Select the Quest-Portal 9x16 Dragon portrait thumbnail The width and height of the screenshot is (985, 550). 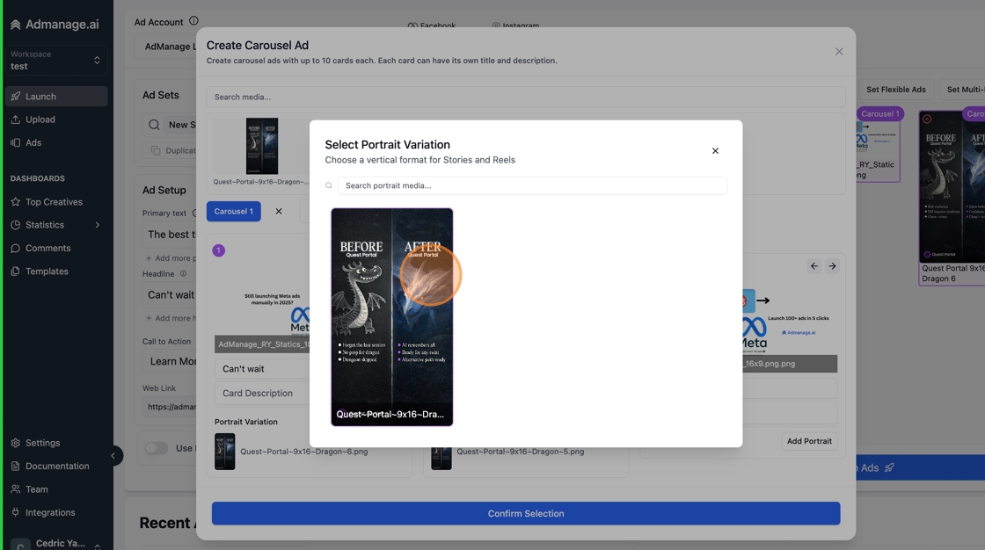392,317
